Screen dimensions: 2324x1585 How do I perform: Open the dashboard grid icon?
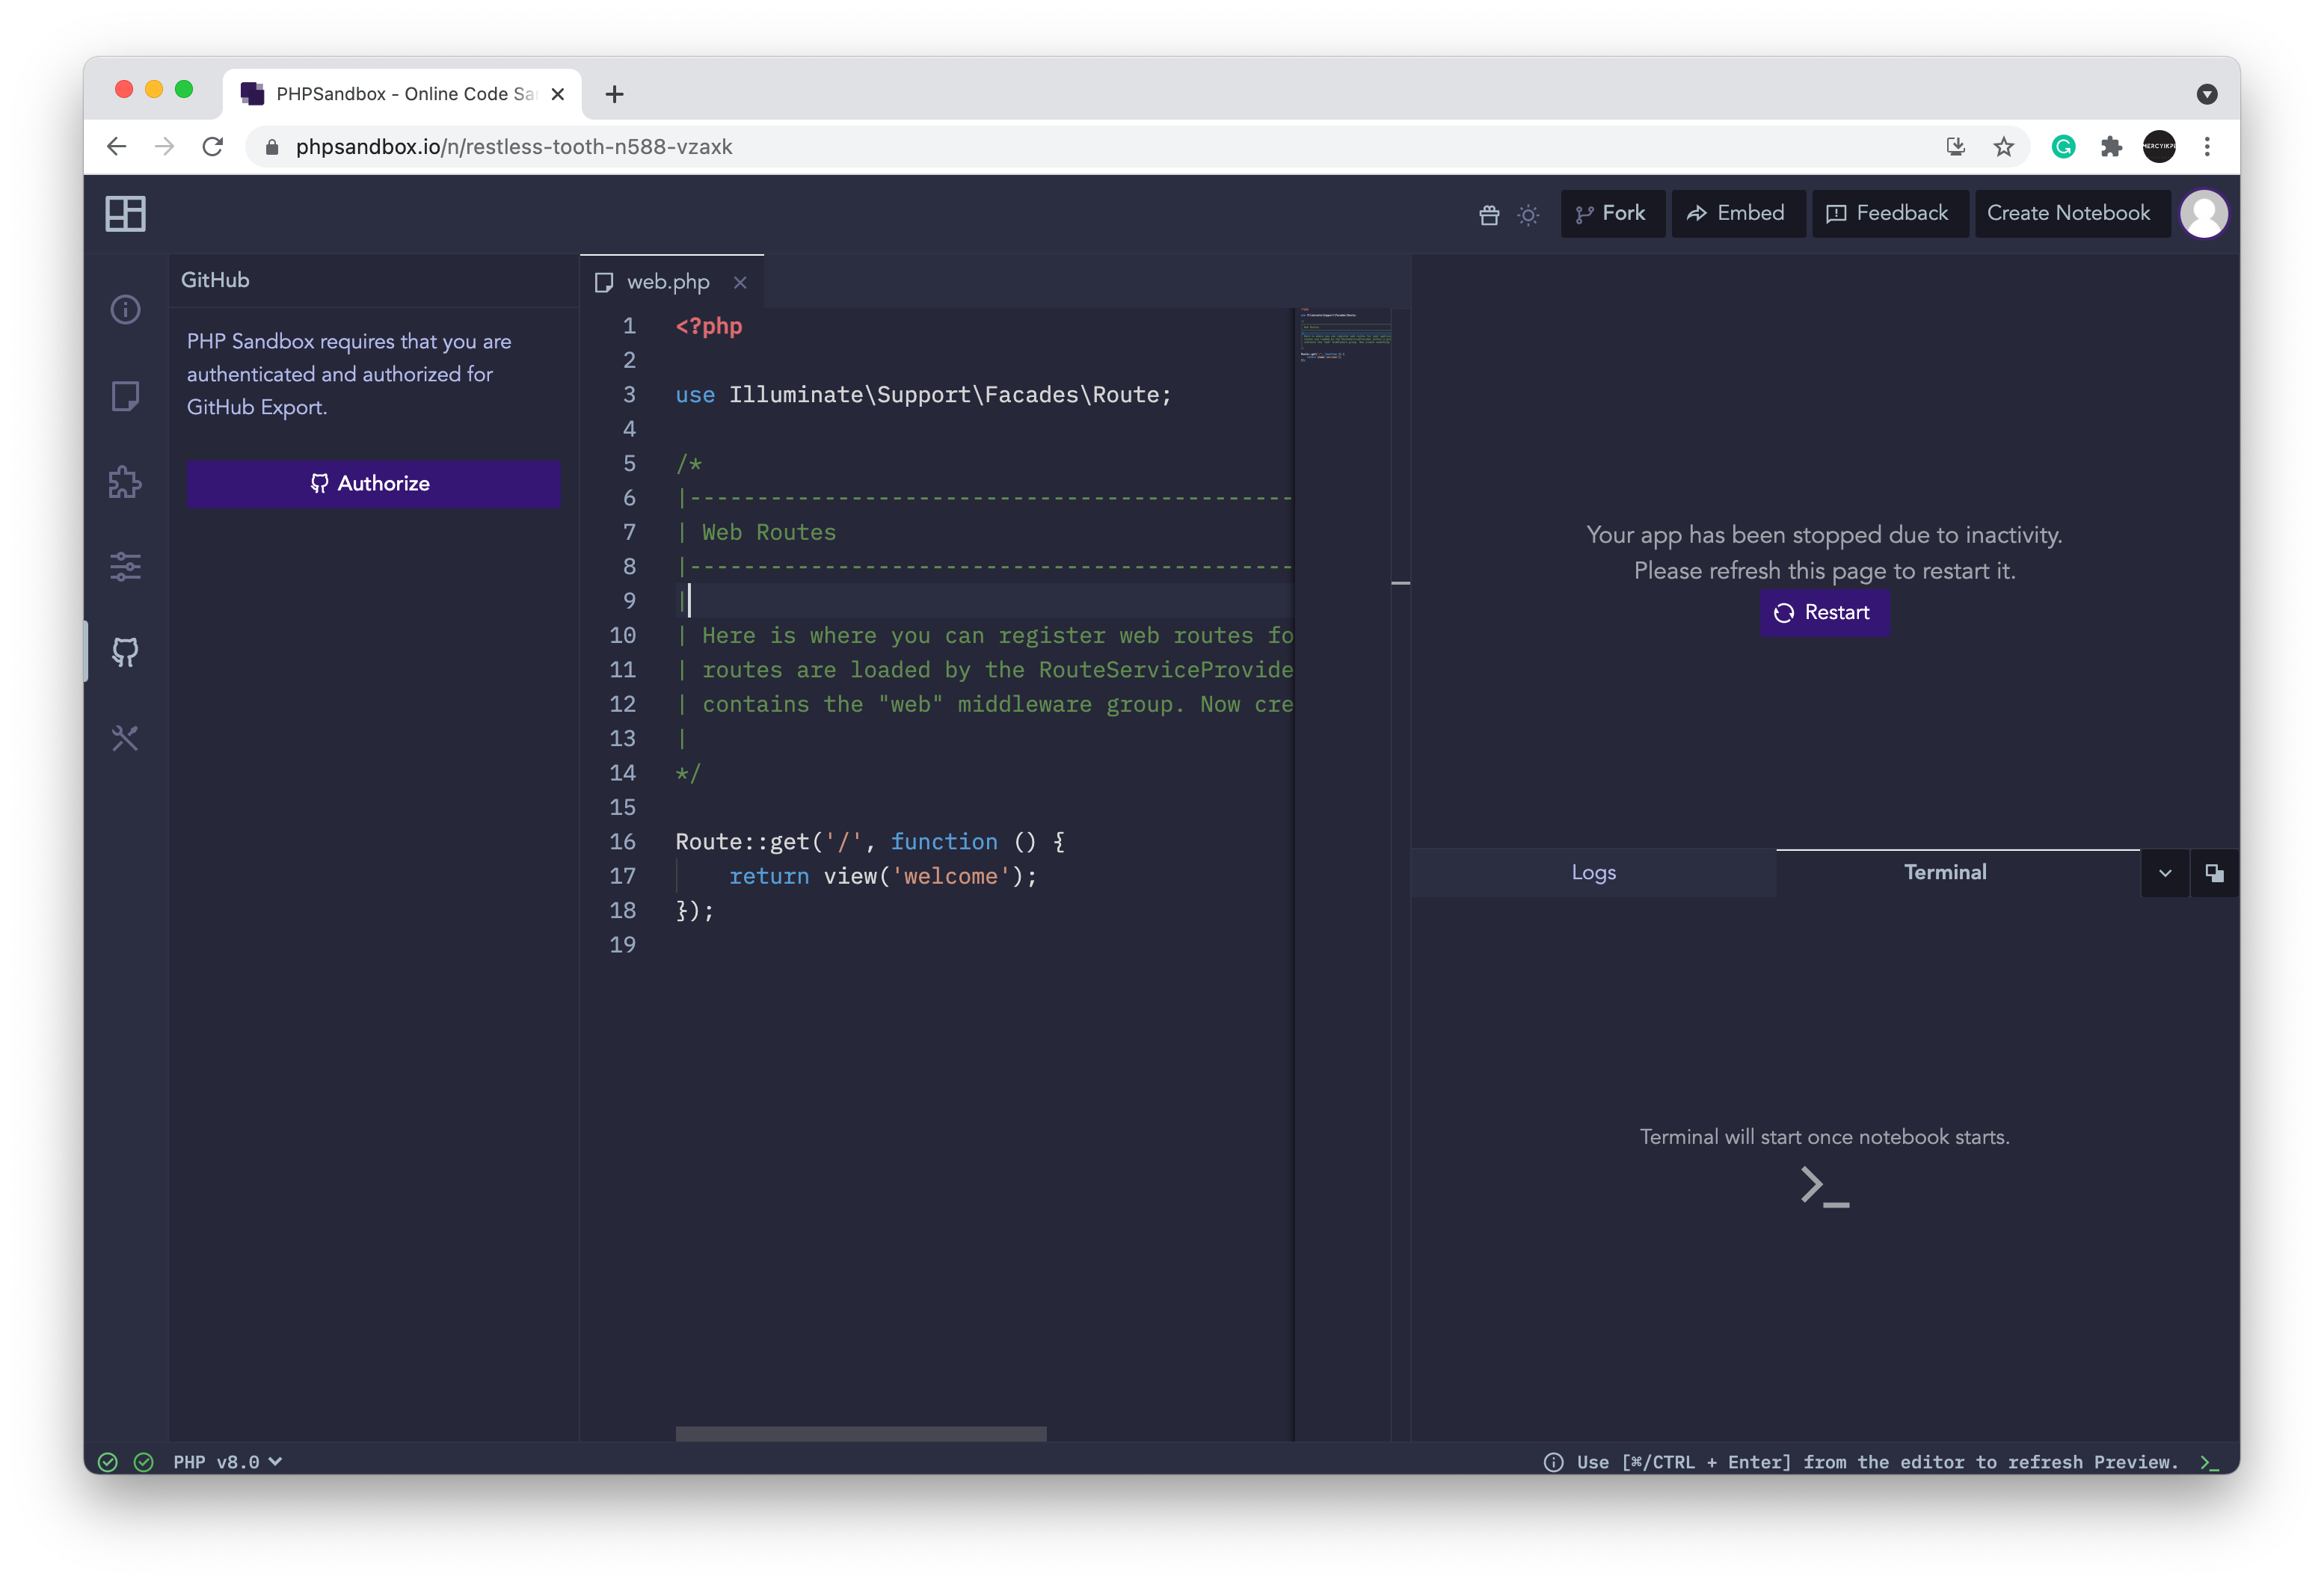click(125, 213)
